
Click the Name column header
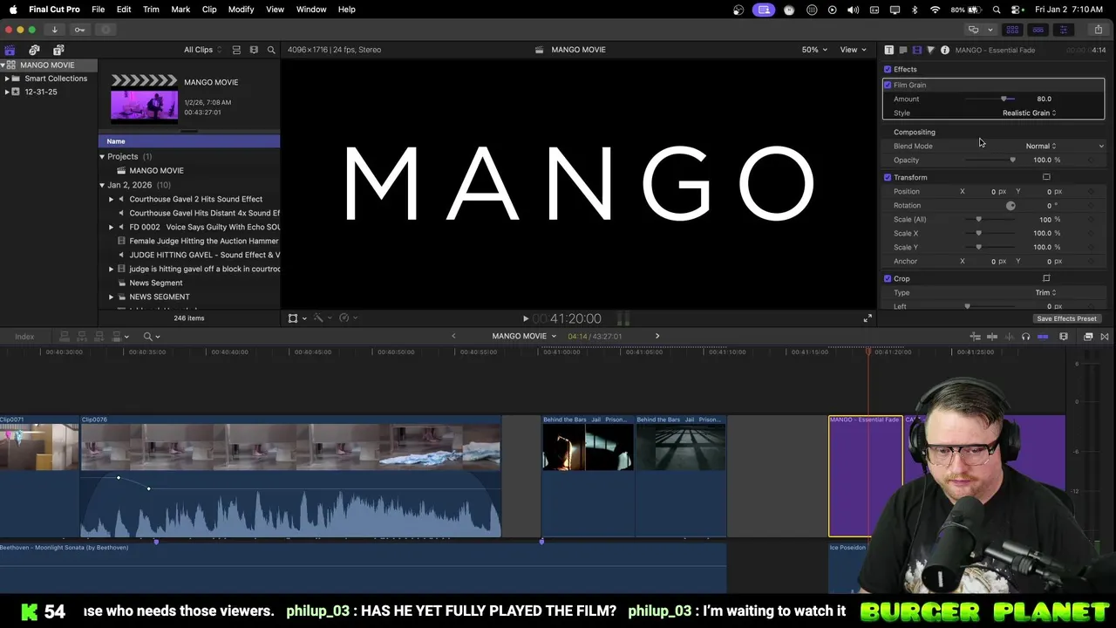(x=189, y=141)
